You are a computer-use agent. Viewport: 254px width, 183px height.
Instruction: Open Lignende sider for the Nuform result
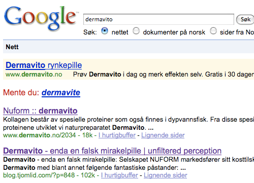pos(163,135)
